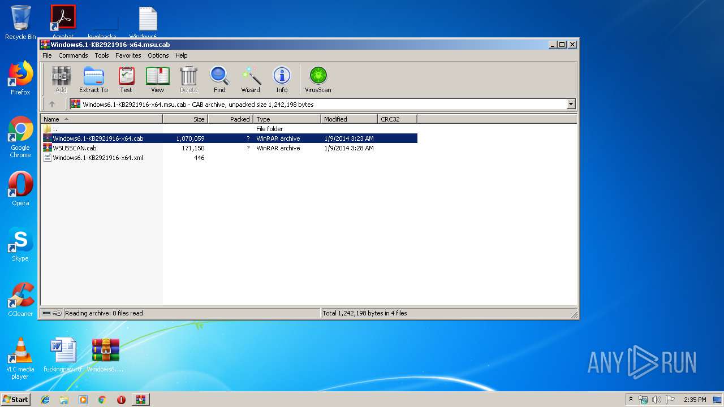Select the parent folder '..' row
The width and height of the screenshot is (724, 407).
click(229, 129)
